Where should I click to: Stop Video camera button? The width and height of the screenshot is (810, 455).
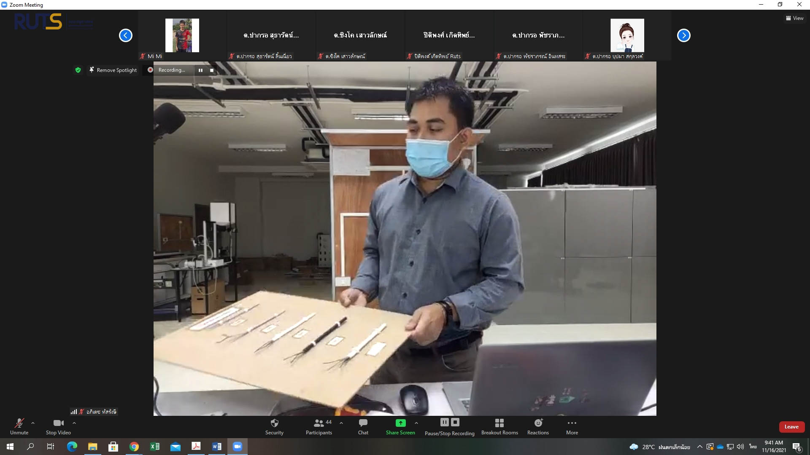point(58,426)
